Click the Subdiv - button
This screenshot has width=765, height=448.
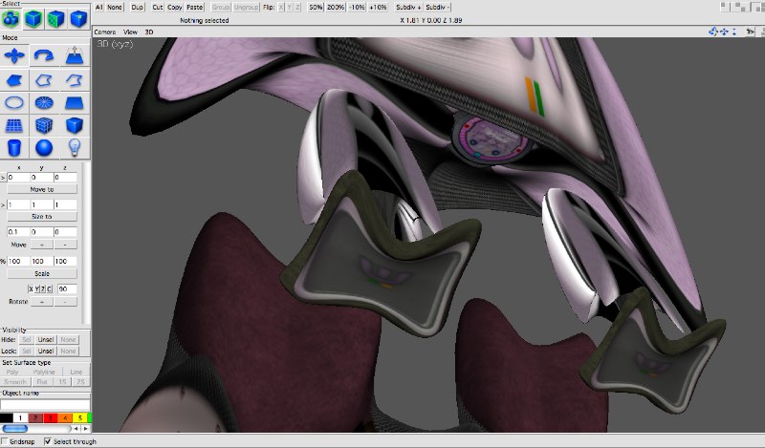437,8
